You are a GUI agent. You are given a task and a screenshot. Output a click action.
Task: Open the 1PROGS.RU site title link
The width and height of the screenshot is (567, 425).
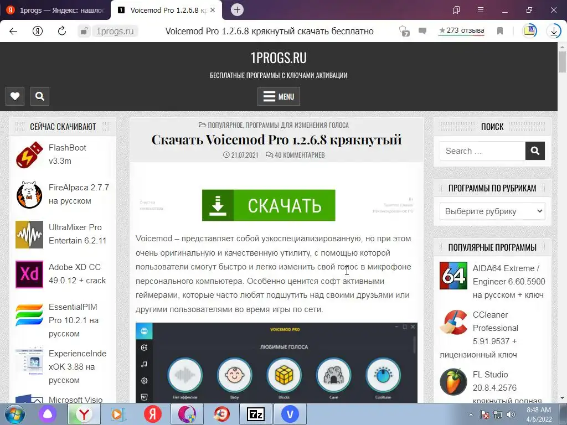coord(279,58)
